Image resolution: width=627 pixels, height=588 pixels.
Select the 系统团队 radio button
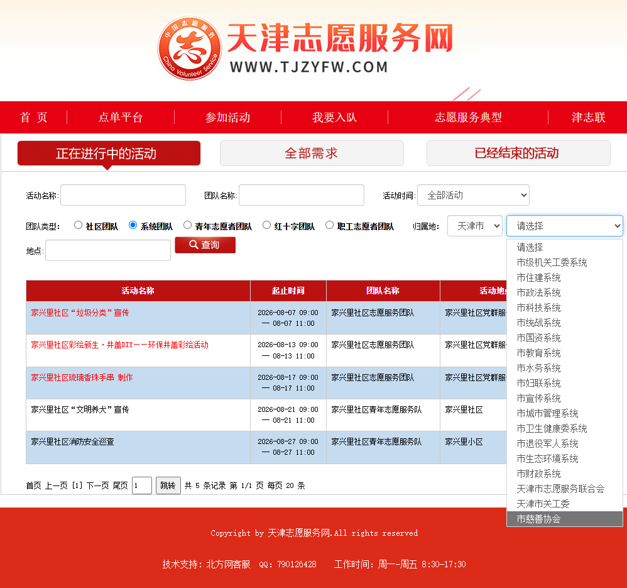tap(133, 225)
